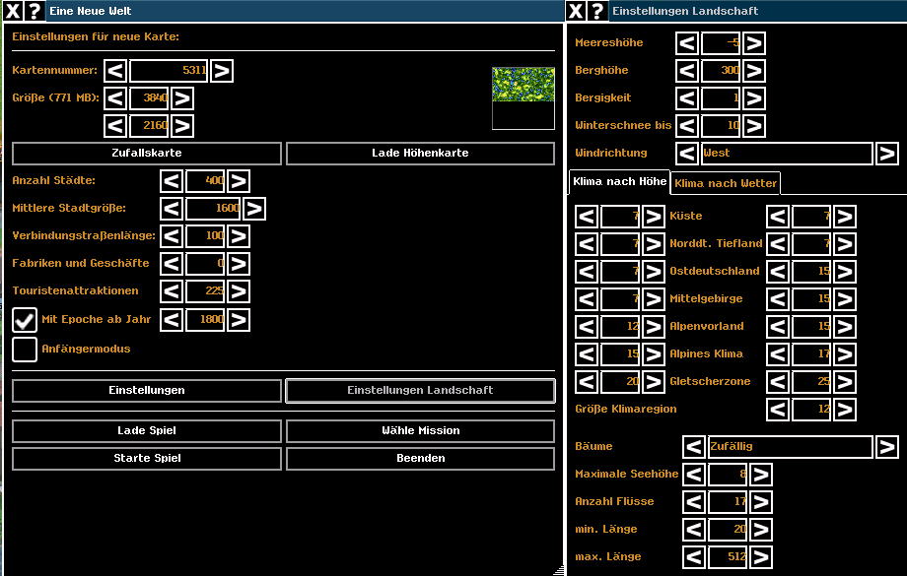The image size is (907, 576).
Task: Increase Berghöhe with right arrow
Action: (754, 71)
